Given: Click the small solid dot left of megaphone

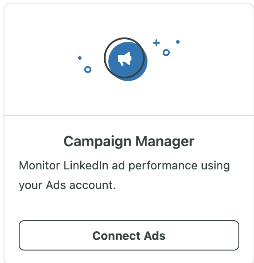Looking at the screenshot, I should click(x=80, y=58).
